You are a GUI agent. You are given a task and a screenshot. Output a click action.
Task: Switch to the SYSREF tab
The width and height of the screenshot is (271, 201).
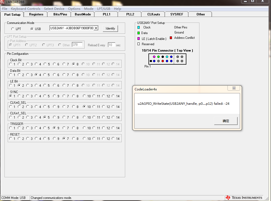click(177, 14)
